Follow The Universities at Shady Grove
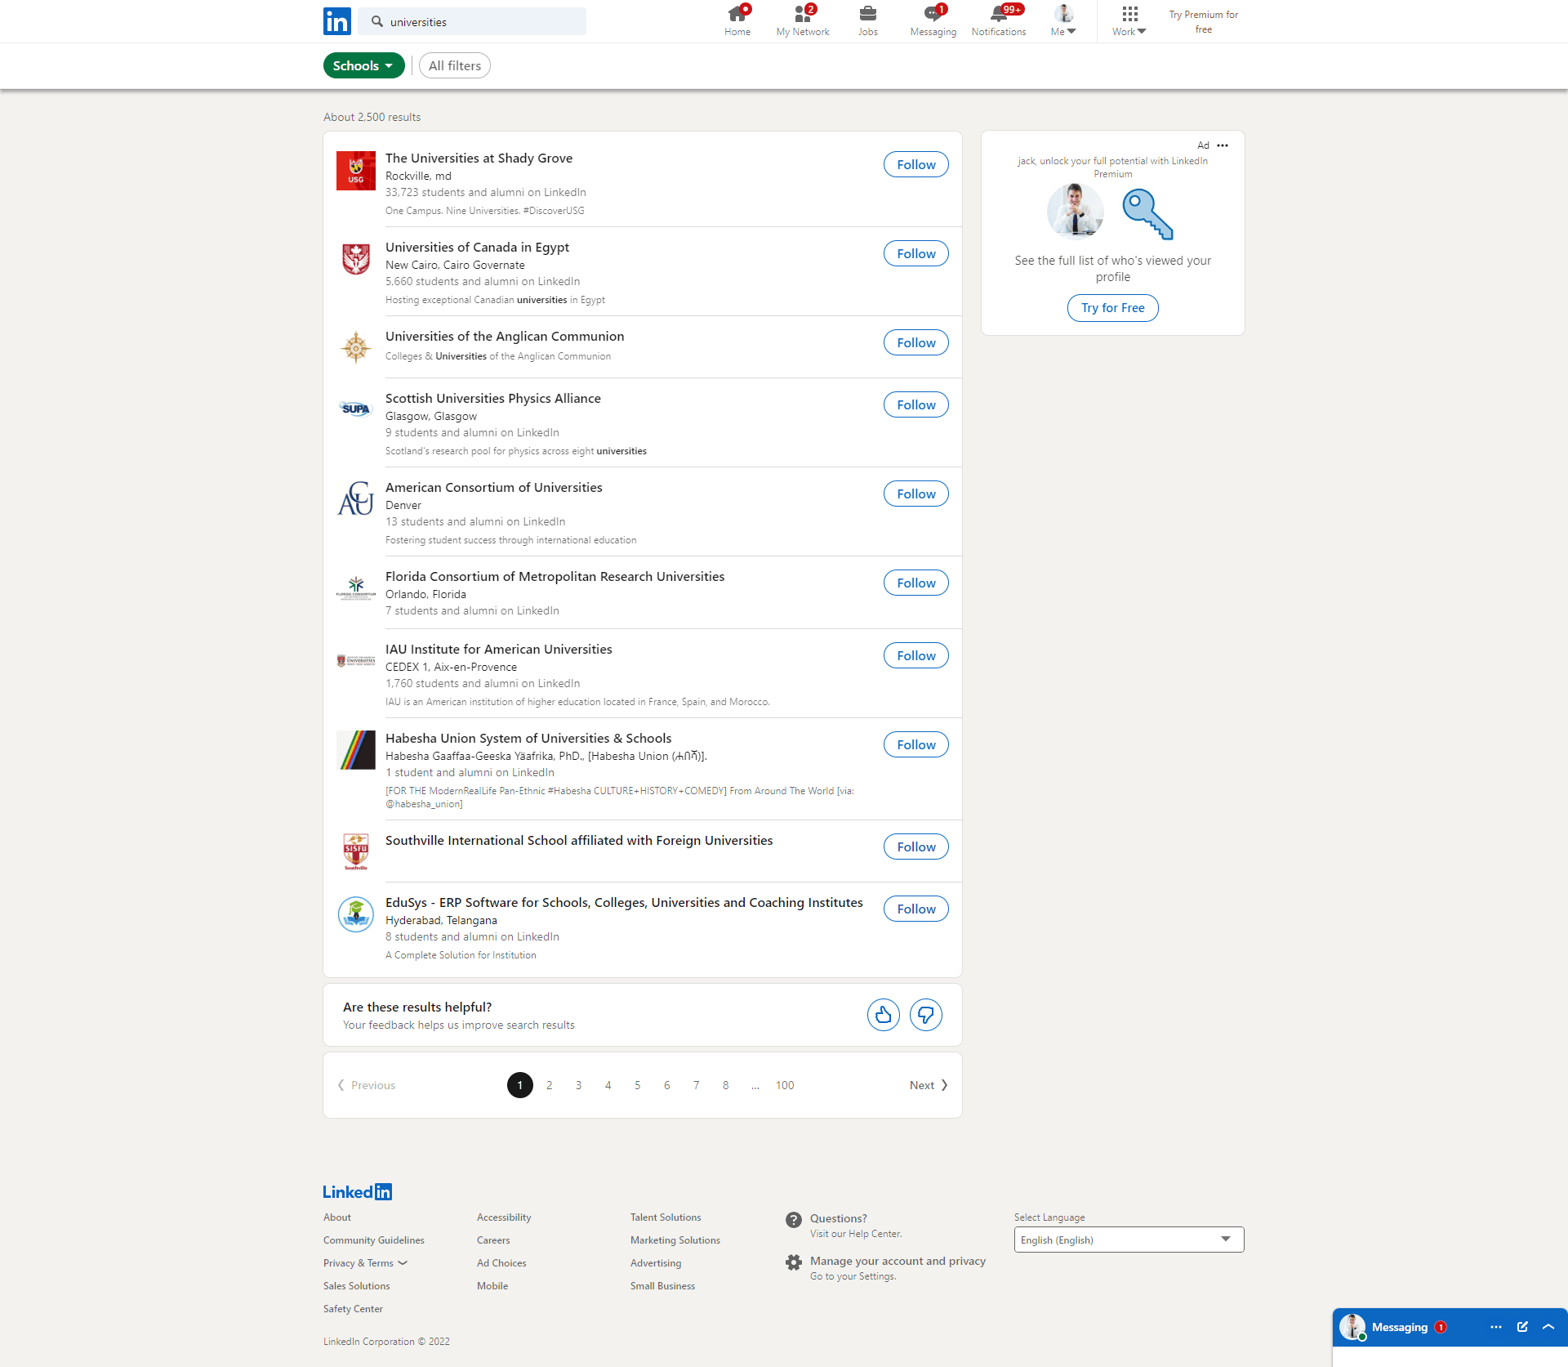Image resolution: width=1568 pixels, height=1367 pixels. coord(916,164)
